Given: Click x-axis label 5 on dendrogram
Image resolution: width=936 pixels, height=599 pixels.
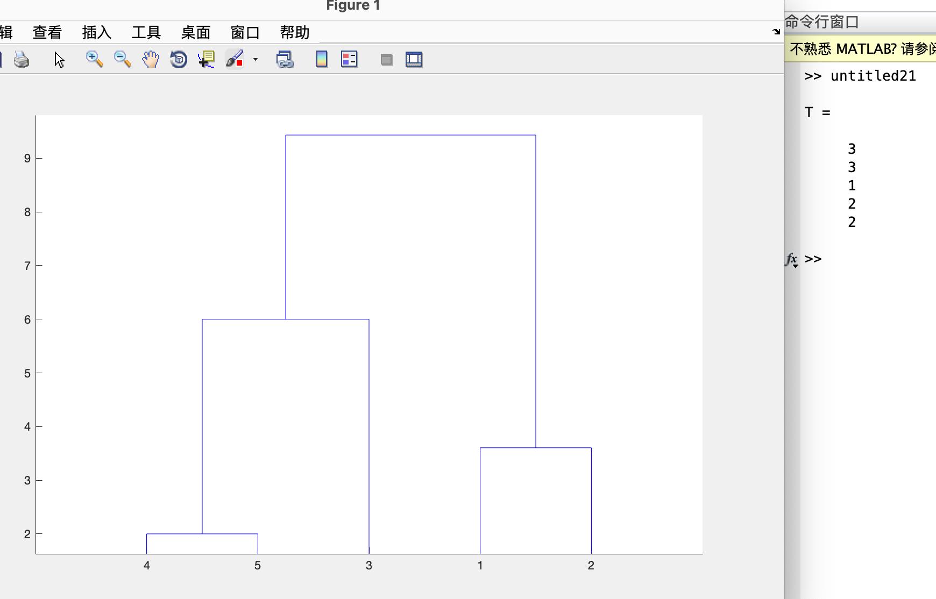Looking at the screenshot, I should 258,566.
